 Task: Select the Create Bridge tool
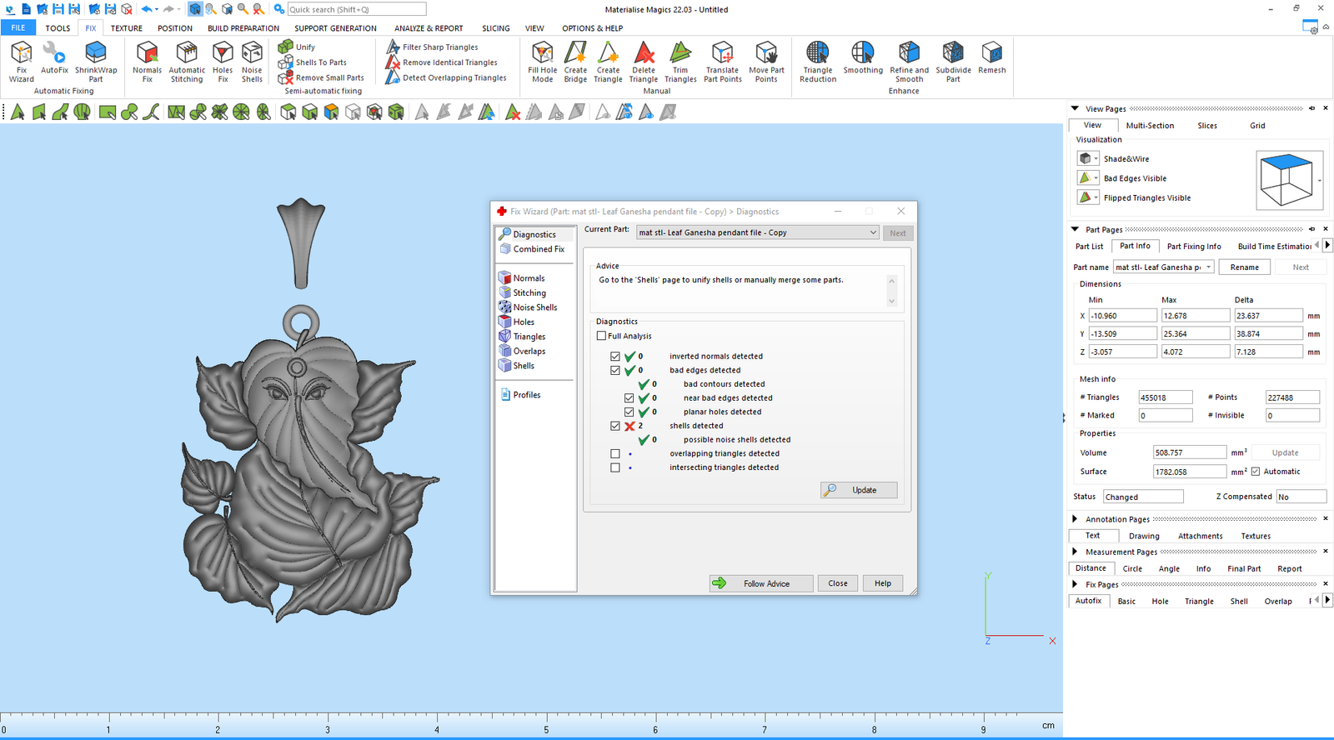[575, 62]
